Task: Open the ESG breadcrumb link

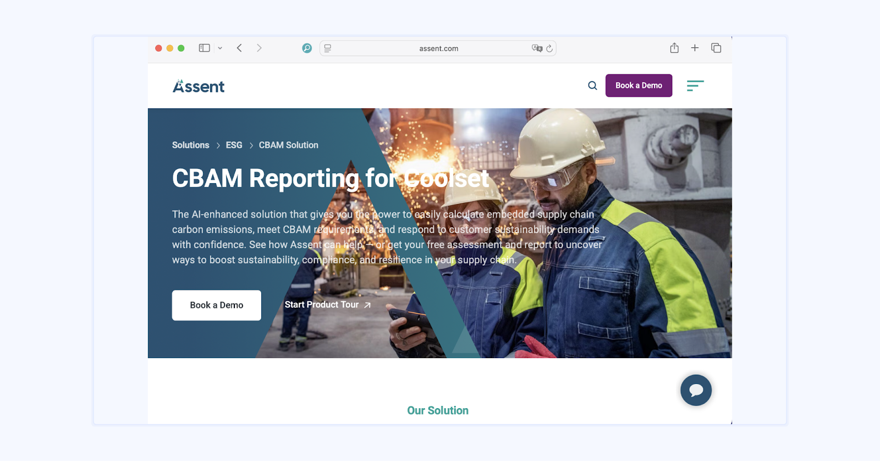Action: pos(234,145)
